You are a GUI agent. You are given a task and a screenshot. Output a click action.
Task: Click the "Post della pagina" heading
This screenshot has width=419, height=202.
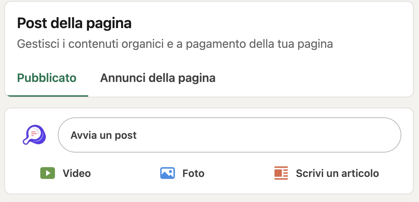point(74,24)
